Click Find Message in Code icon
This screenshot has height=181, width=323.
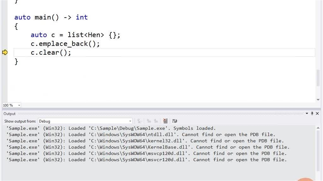(139, 121)
